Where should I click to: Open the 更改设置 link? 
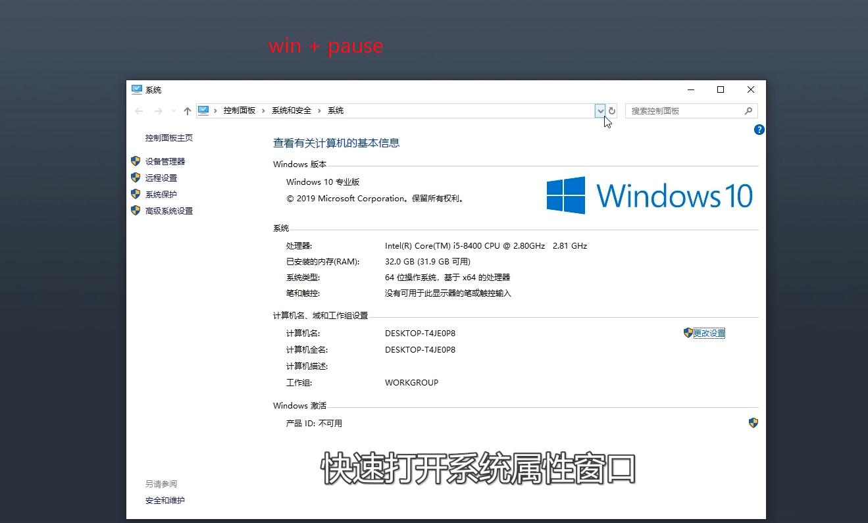point(707,332)
